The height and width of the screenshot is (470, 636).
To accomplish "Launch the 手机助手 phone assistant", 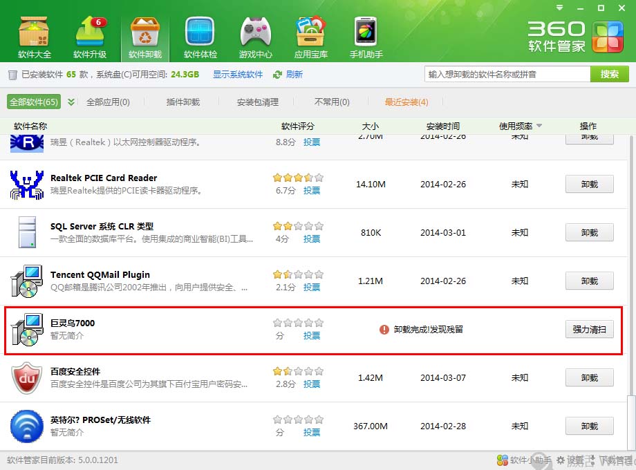I will (x=366, y=37).
